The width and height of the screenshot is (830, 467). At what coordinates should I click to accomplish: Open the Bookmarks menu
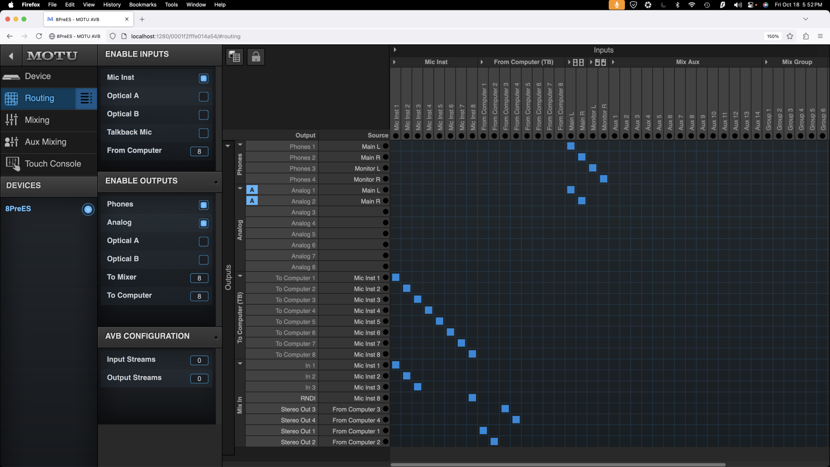pyautogui.click(x=143, y=5)
